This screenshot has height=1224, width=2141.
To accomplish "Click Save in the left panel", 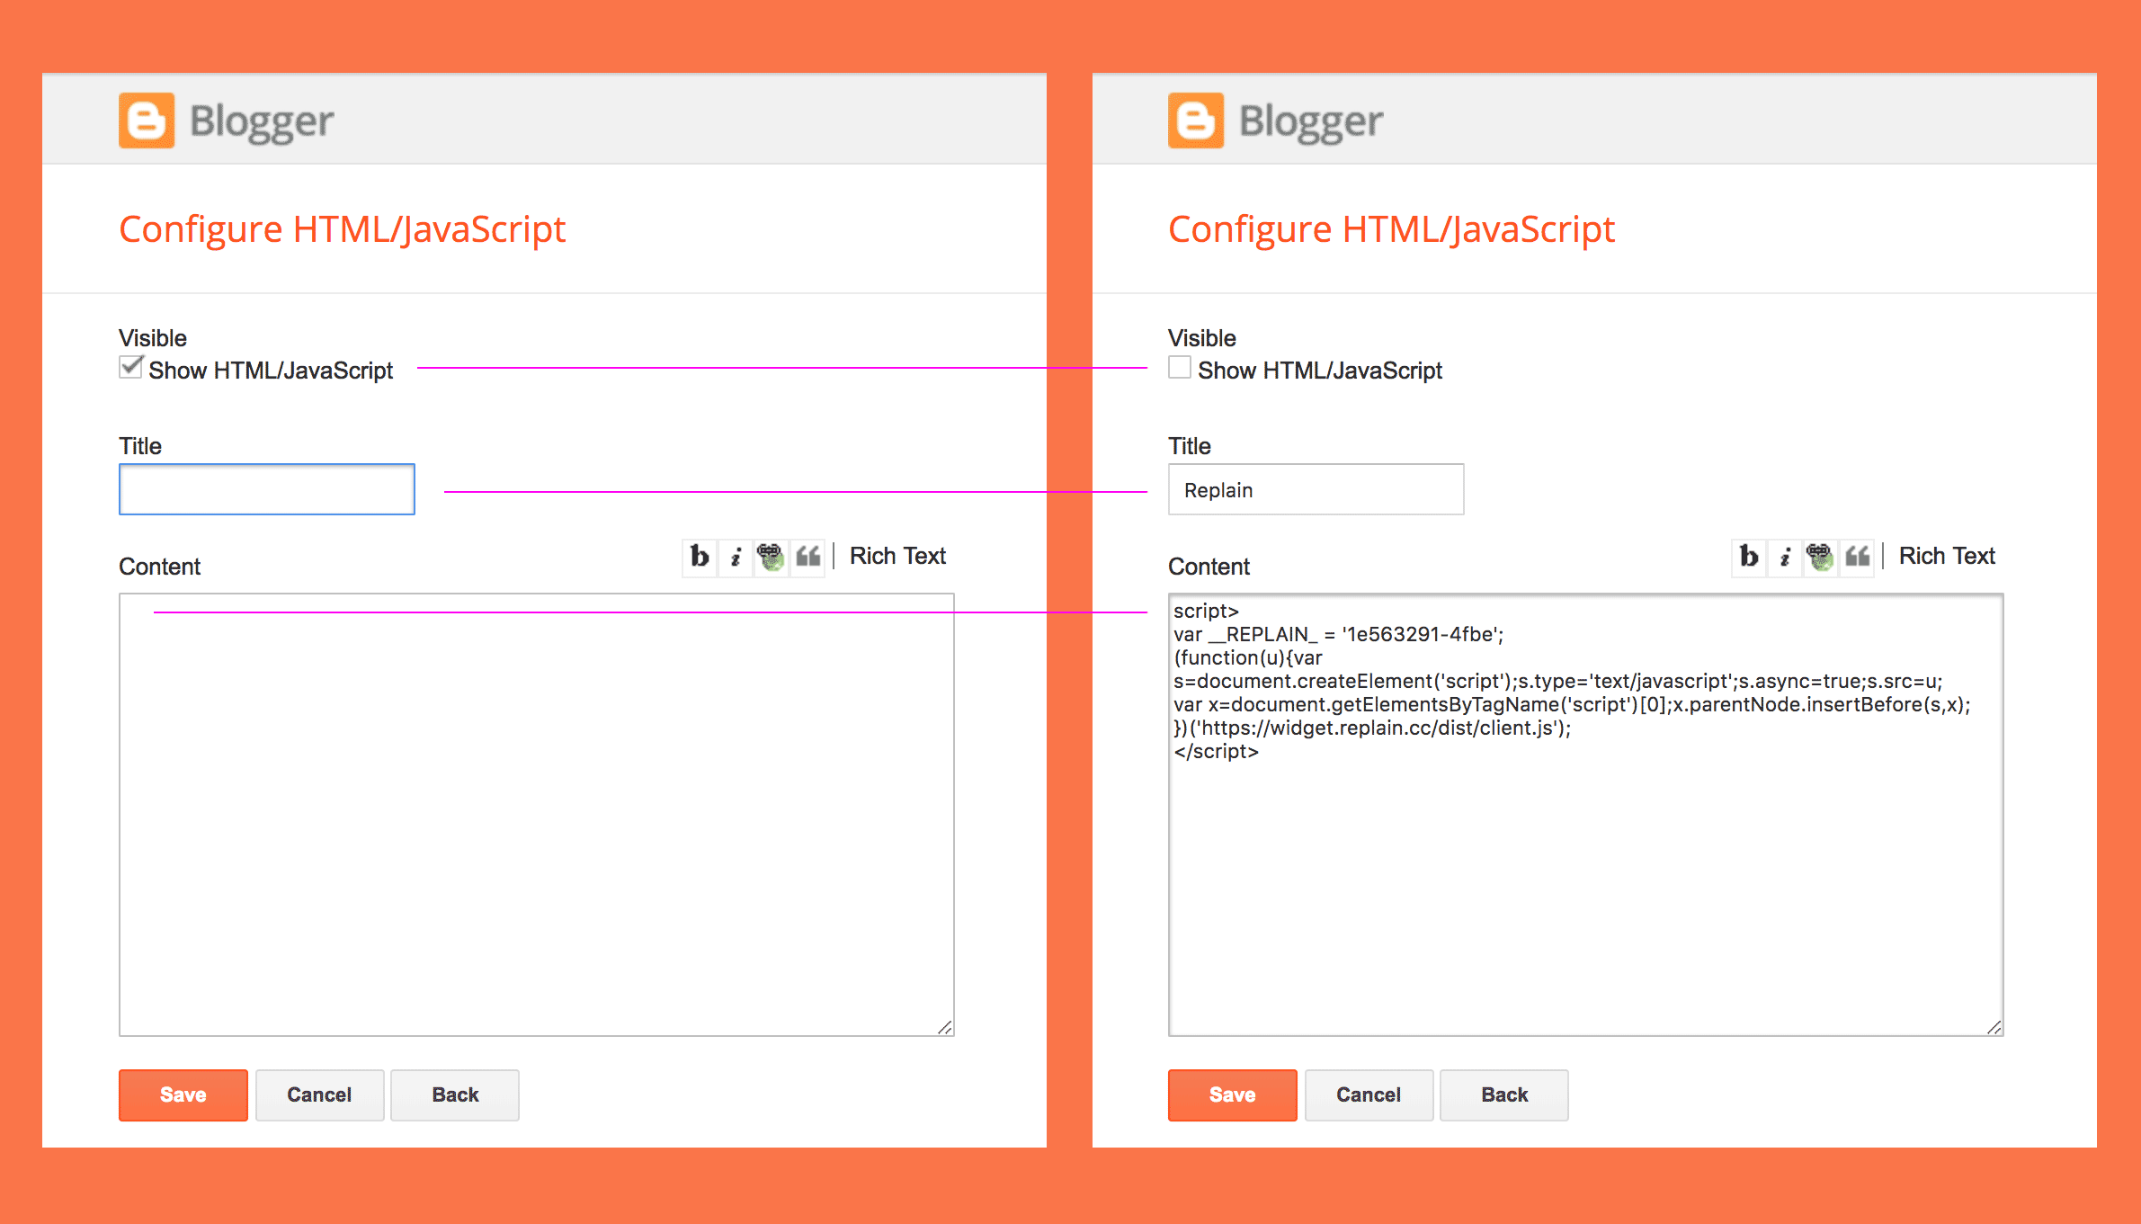I will pyautogui.click(x=183, y=1094).
